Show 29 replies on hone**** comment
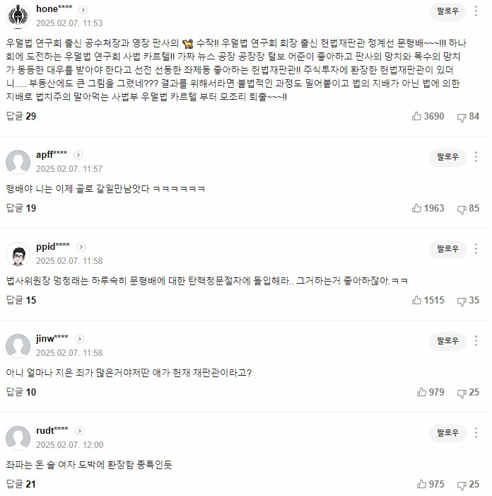Viewport: 492px width, 496px height. (x=20, y=116)
